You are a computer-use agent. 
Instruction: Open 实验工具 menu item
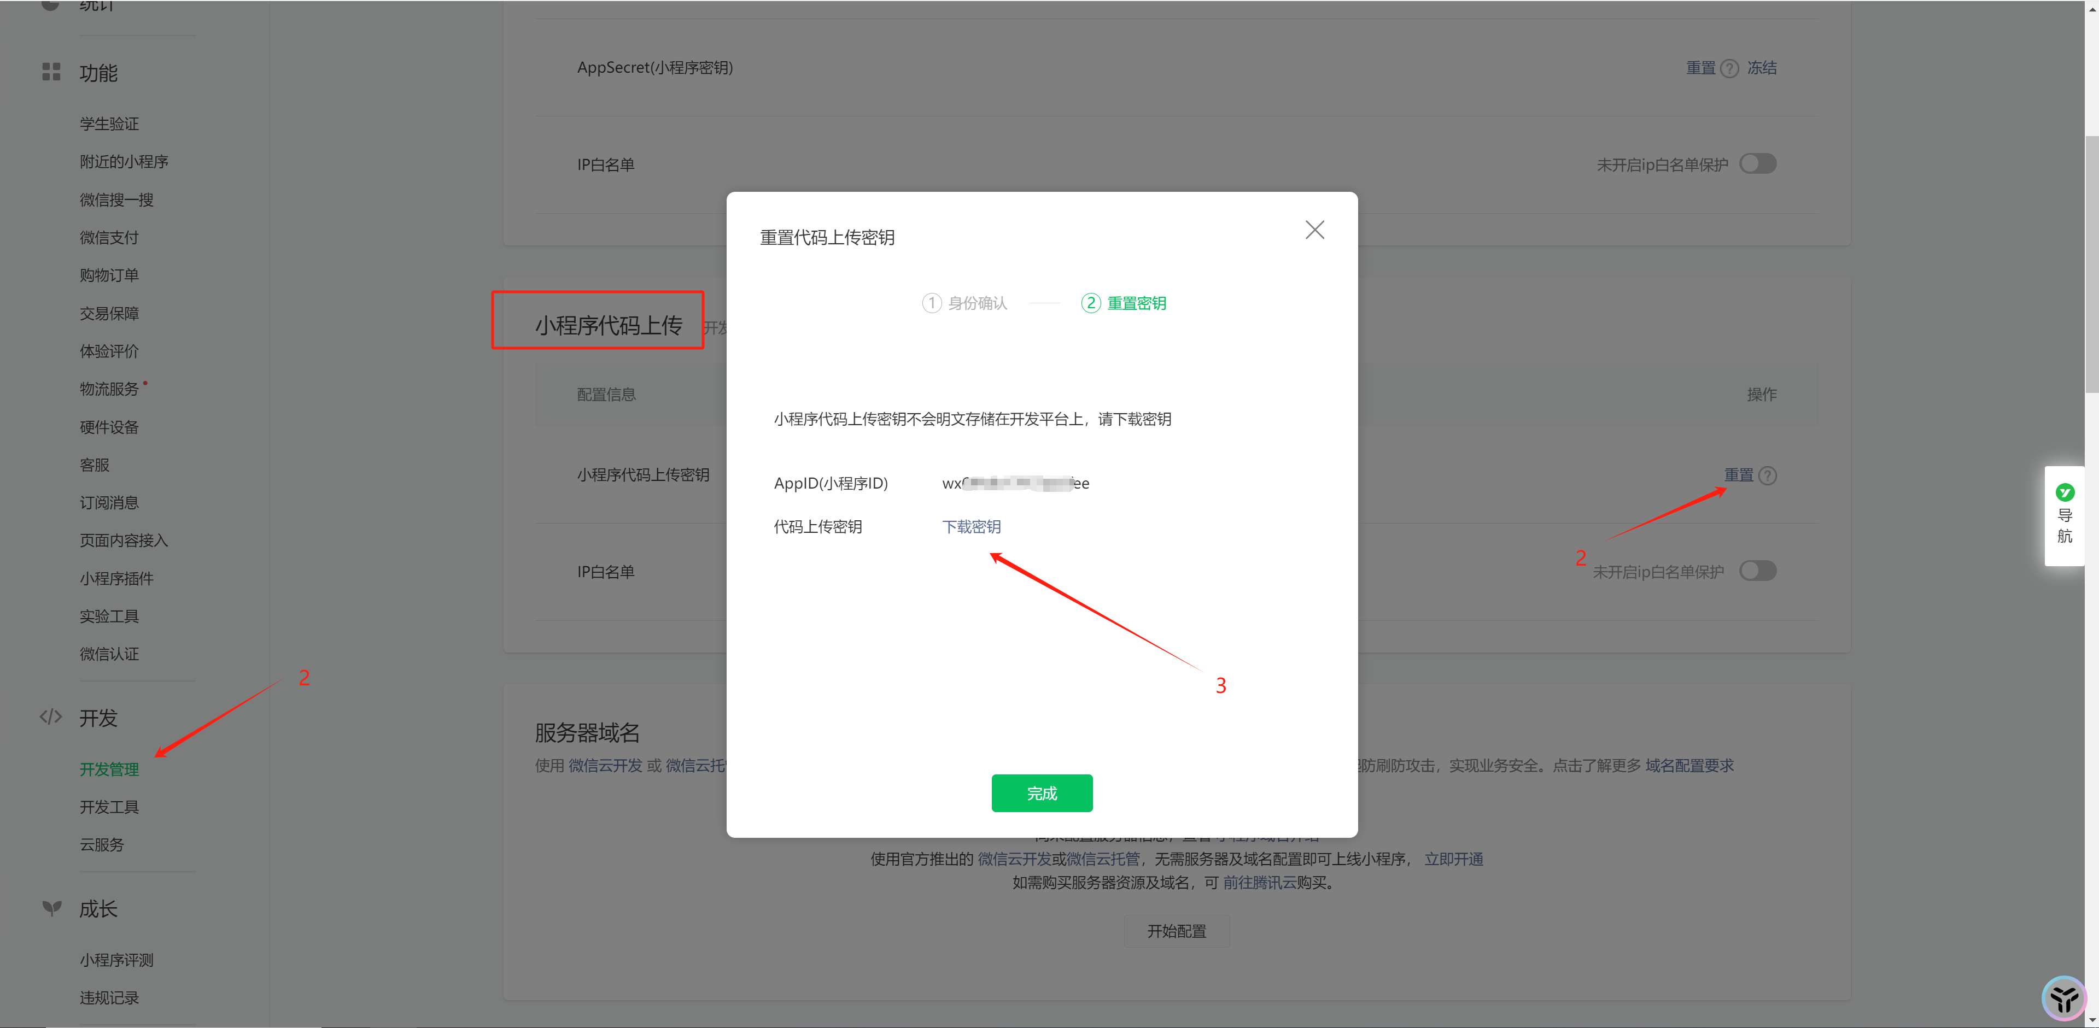coord(109,616)
